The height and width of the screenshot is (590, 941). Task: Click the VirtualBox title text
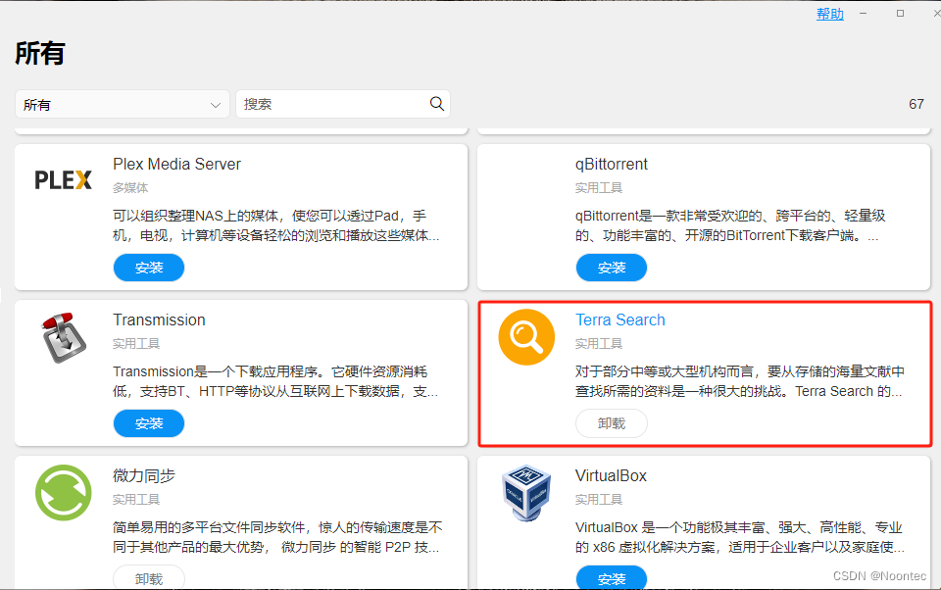[611, 475]
